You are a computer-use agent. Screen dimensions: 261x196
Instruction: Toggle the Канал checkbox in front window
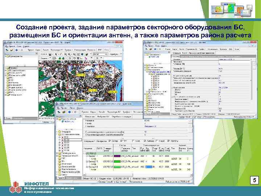[133, 141]
